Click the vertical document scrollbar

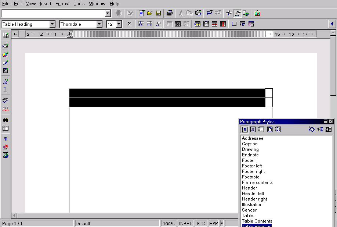[333, 110]
